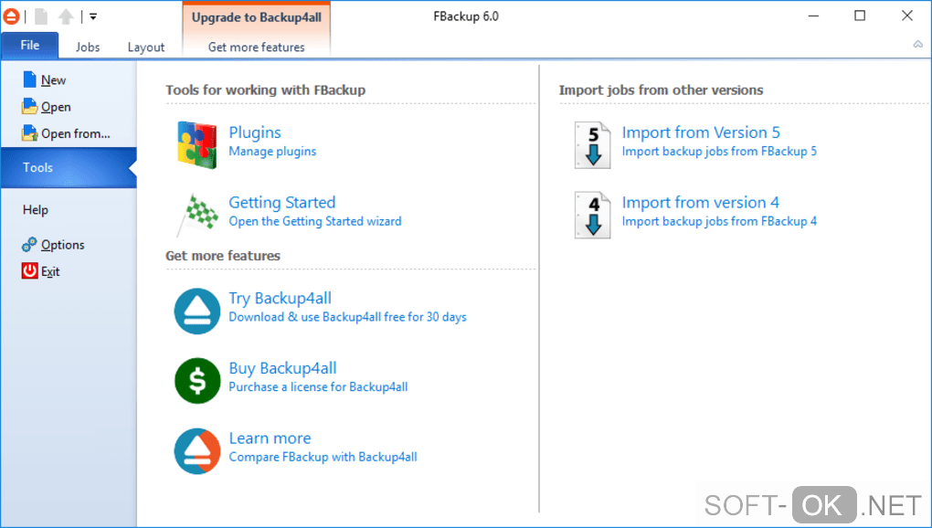932x528 pixels.
Task: Click the Import from Version 5 icon
Action: (x=592, y=144)
